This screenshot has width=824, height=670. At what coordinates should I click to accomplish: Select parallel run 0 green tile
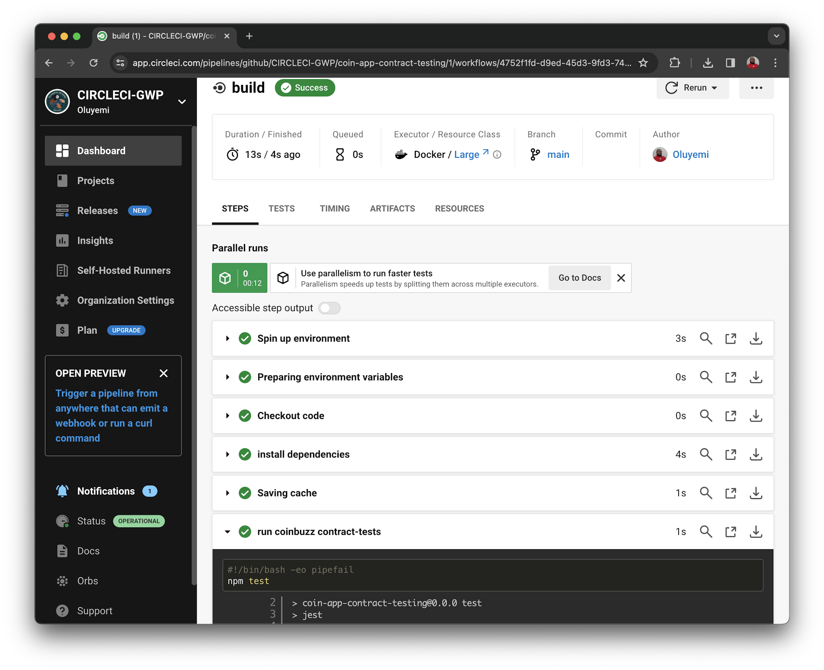[240, 278]
